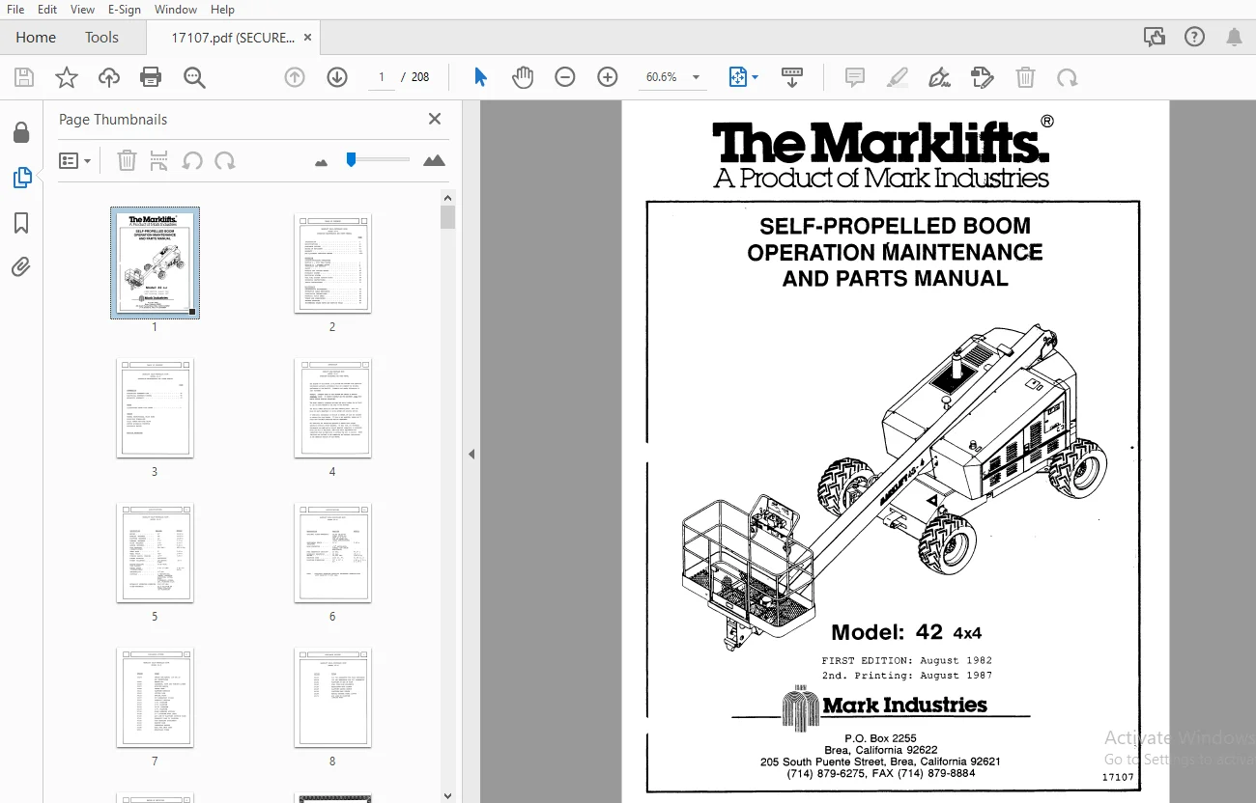Click the toolbar rotate icon
1256x803 pixels.
click(1068, 77)
